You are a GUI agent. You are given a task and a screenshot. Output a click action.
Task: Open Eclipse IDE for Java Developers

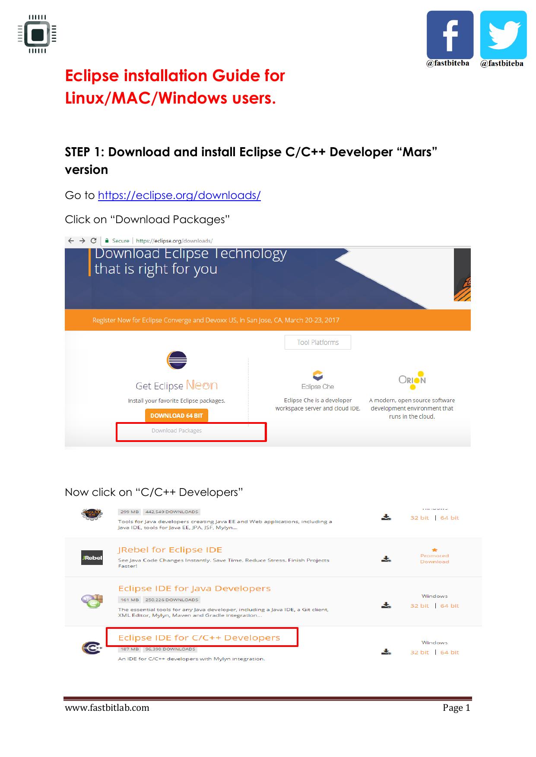tap(194, 589)
